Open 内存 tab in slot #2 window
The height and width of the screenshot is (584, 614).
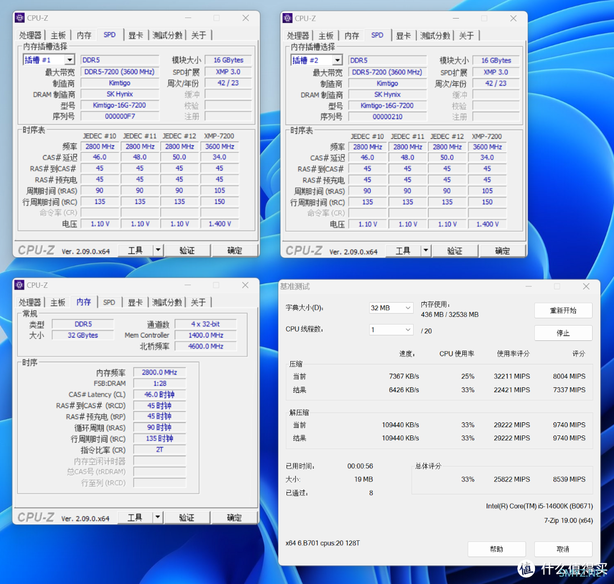[x=352, y=36]
